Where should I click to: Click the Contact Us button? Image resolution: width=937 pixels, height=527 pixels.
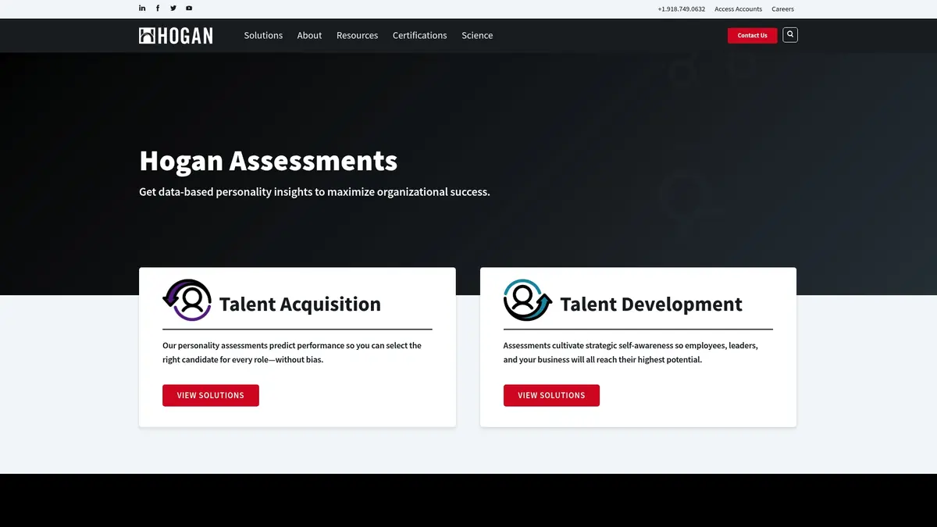[752, 35]
